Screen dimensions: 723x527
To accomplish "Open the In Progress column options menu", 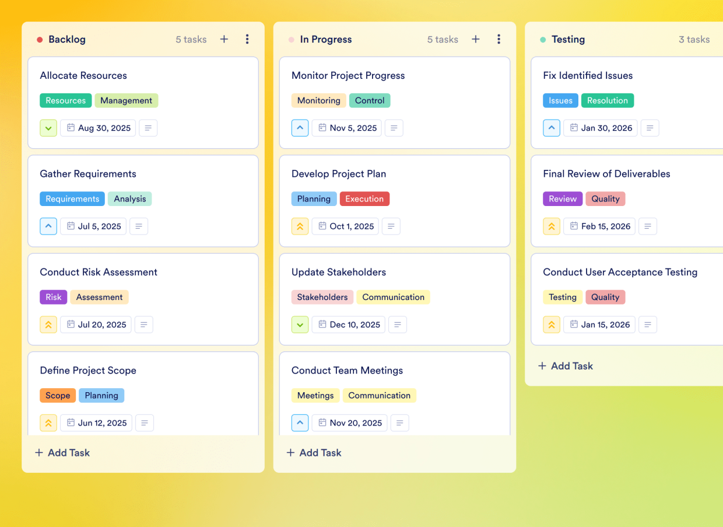I will pos(499,39).
